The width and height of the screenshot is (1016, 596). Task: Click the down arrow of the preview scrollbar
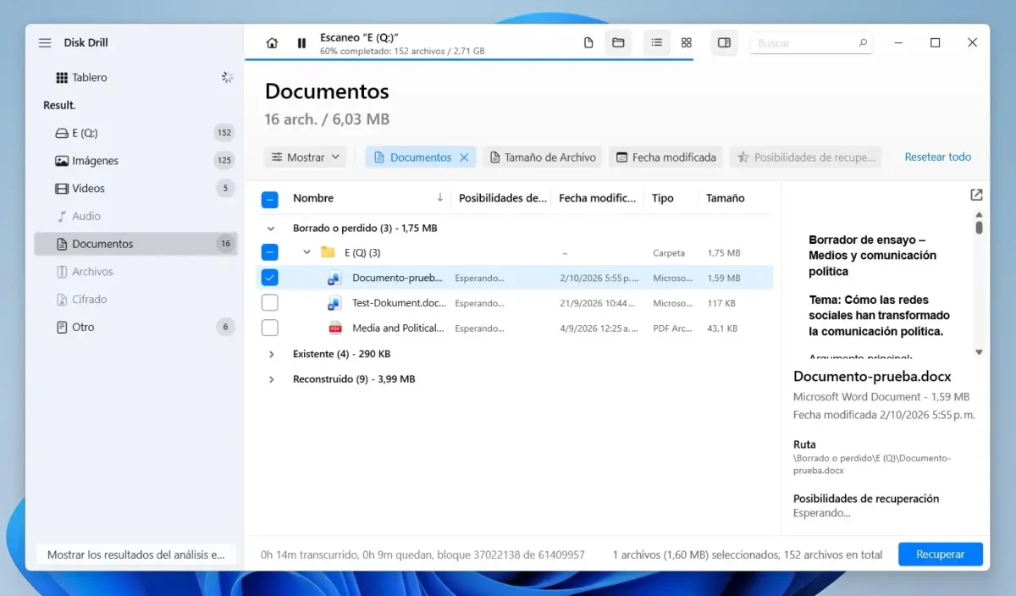(x=979, y=352)
